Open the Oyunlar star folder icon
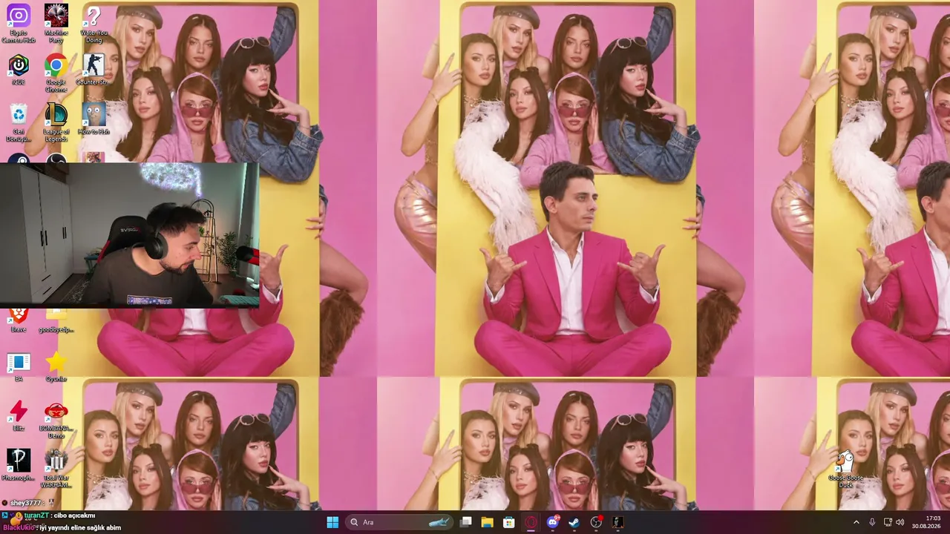The image size is (950, 534). [56, 367]
